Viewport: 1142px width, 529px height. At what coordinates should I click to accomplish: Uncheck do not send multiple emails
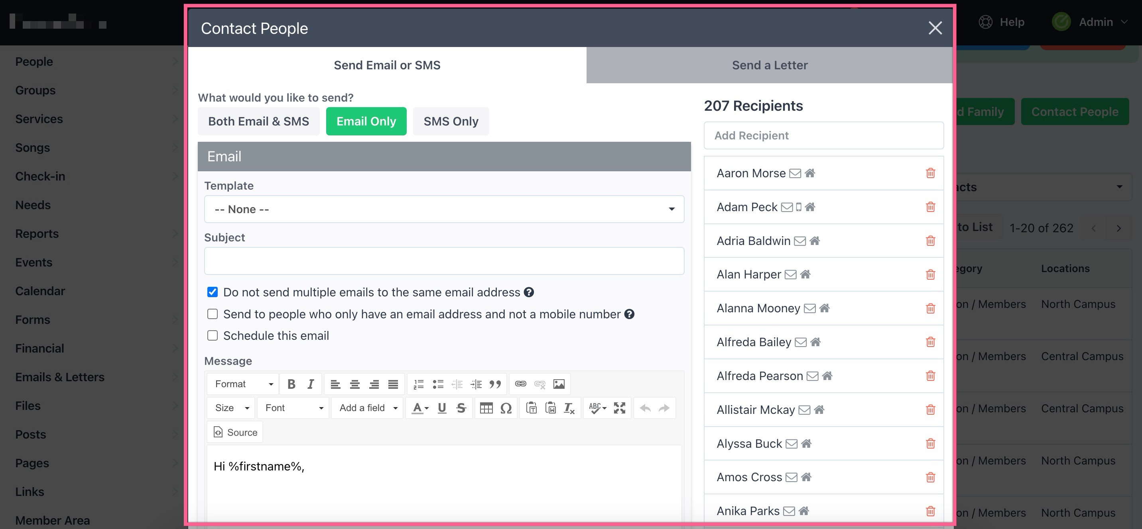coord(213,292)
